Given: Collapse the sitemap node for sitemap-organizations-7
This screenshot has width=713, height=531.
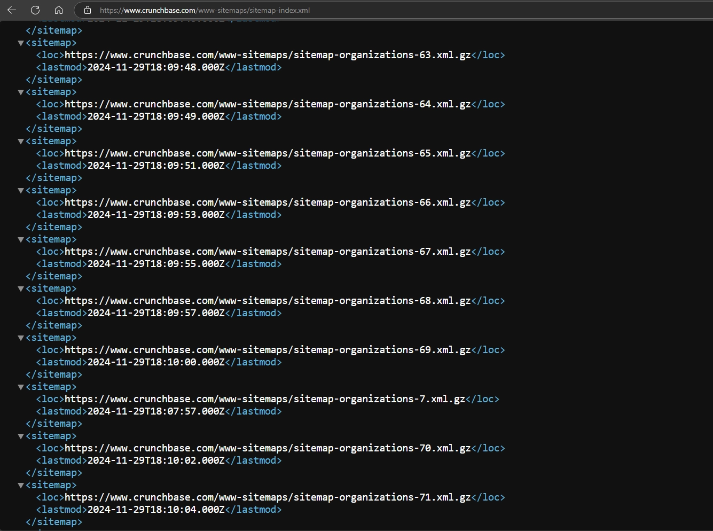Looking at the screenshot, I should point(20,387).
